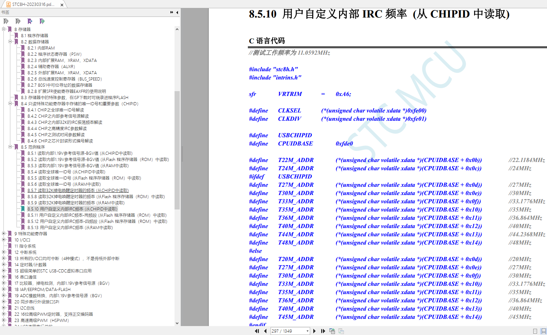547x335 pixels.
Task: Click bookmark icon beside '8 存储器'
Action: pos(10,29)
